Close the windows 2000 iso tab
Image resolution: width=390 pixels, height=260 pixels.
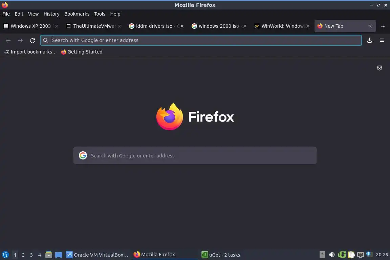(245, 26)
